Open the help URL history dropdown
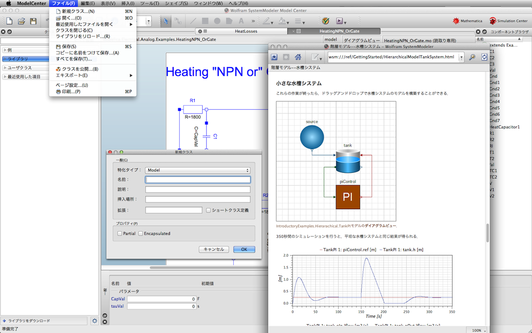The height and width of the screenshot is (333, 532). click(x=461, y=57)
